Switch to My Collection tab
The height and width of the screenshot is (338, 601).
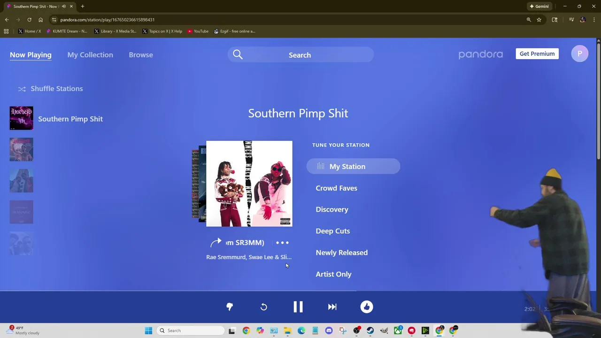[x=90, y=55]
